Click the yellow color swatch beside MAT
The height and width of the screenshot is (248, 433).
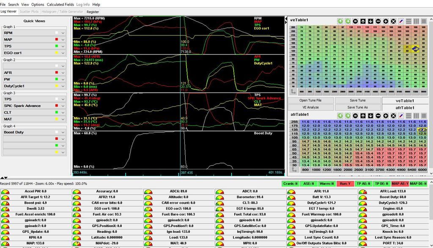click(x=57, y=119)
